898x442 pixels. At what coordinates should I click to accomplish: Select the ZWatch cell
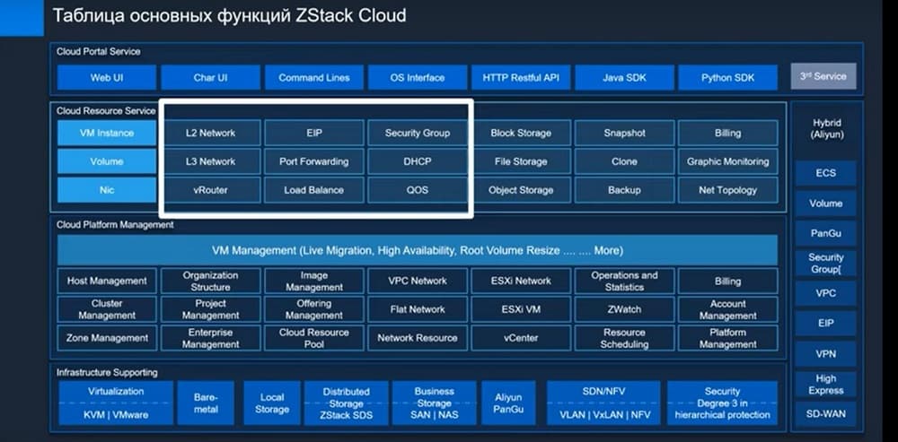click(624, 309)
